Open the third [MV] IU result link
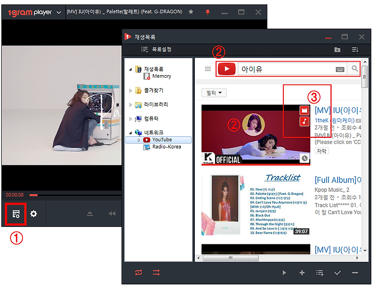The width and height of the screenshot is (373, 287). click(338, 250)
